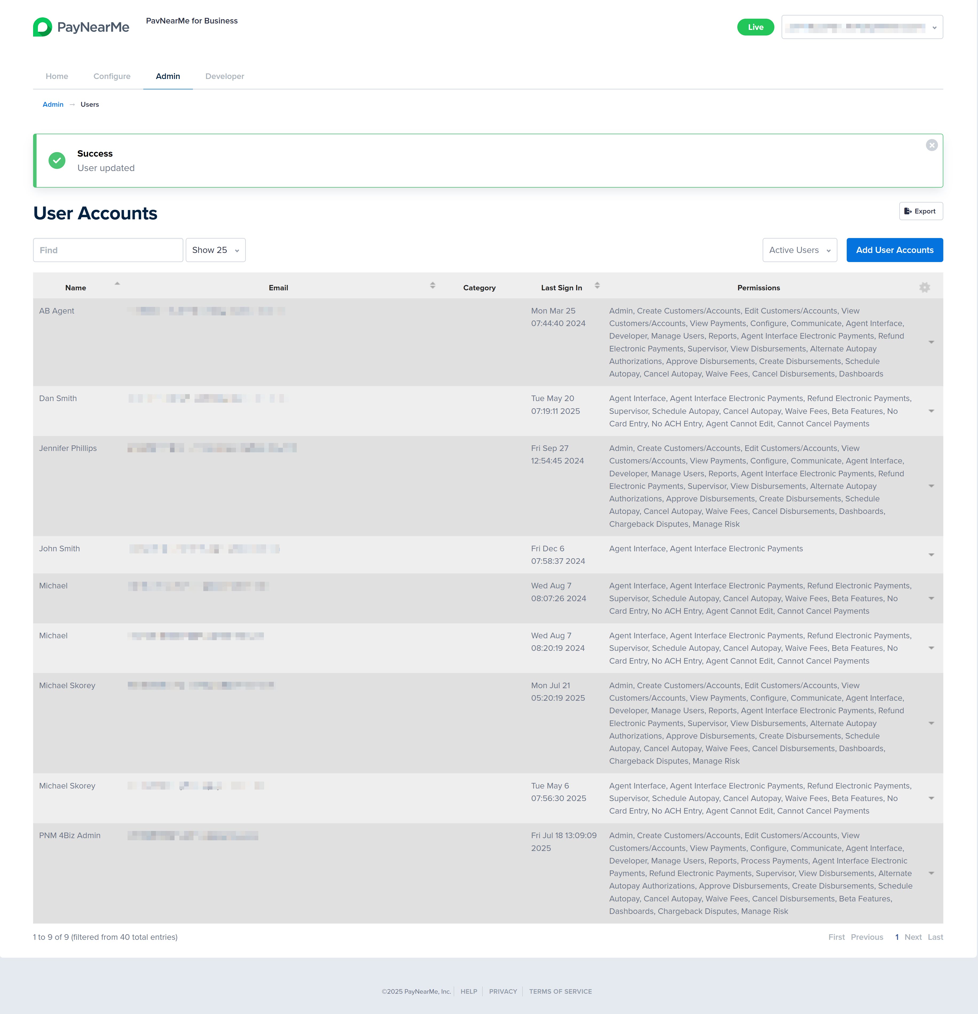Click the PayNearMe logo
The image size is (978, 1014).
pyautogui.click(x=81, y=27)
